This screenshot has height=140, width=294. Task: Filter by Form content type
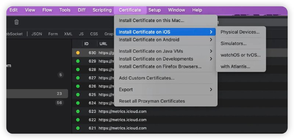[x=53, y=34]
